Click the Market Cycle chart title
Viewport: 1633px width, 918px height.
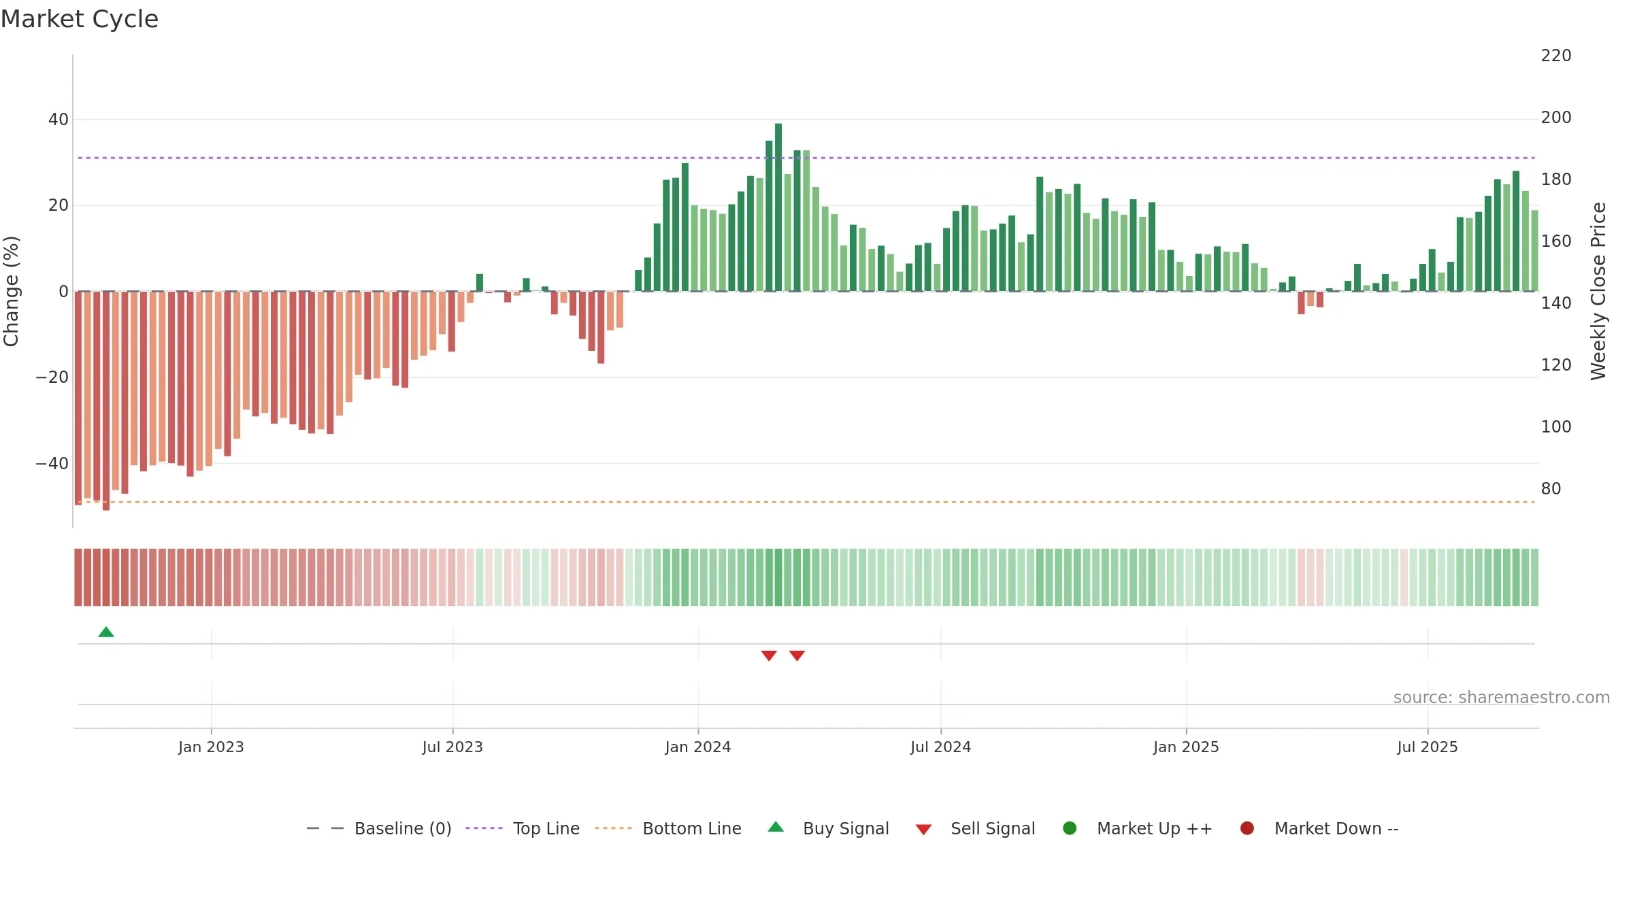pos(80,19)
